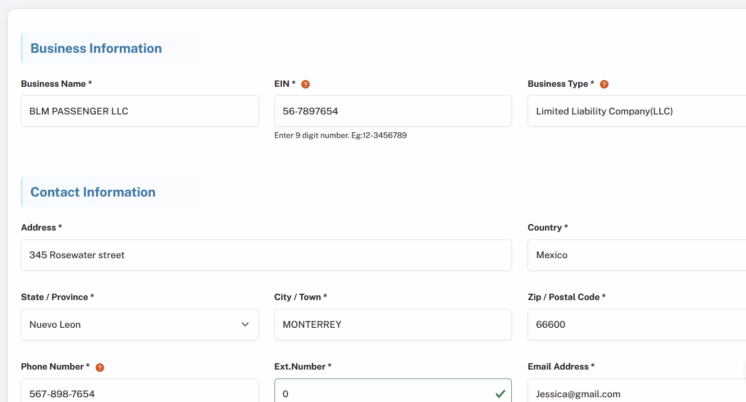Open the Country dropdown showing Mexico
This screenshot has width=746, height=402.
coord(637,255)
